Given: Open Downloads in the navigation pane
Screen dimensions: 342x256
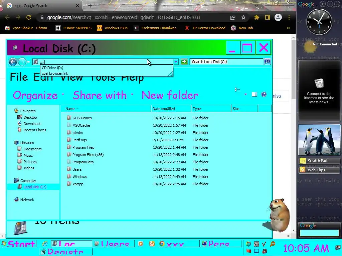Looking at the screenshot, I should click(32, 124).
